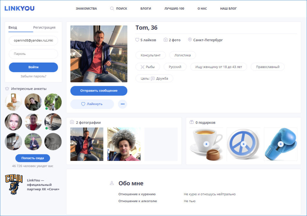The image size is (307, 216).
Task: Click the heart likes counter icon
Action: tap(137, 40)
